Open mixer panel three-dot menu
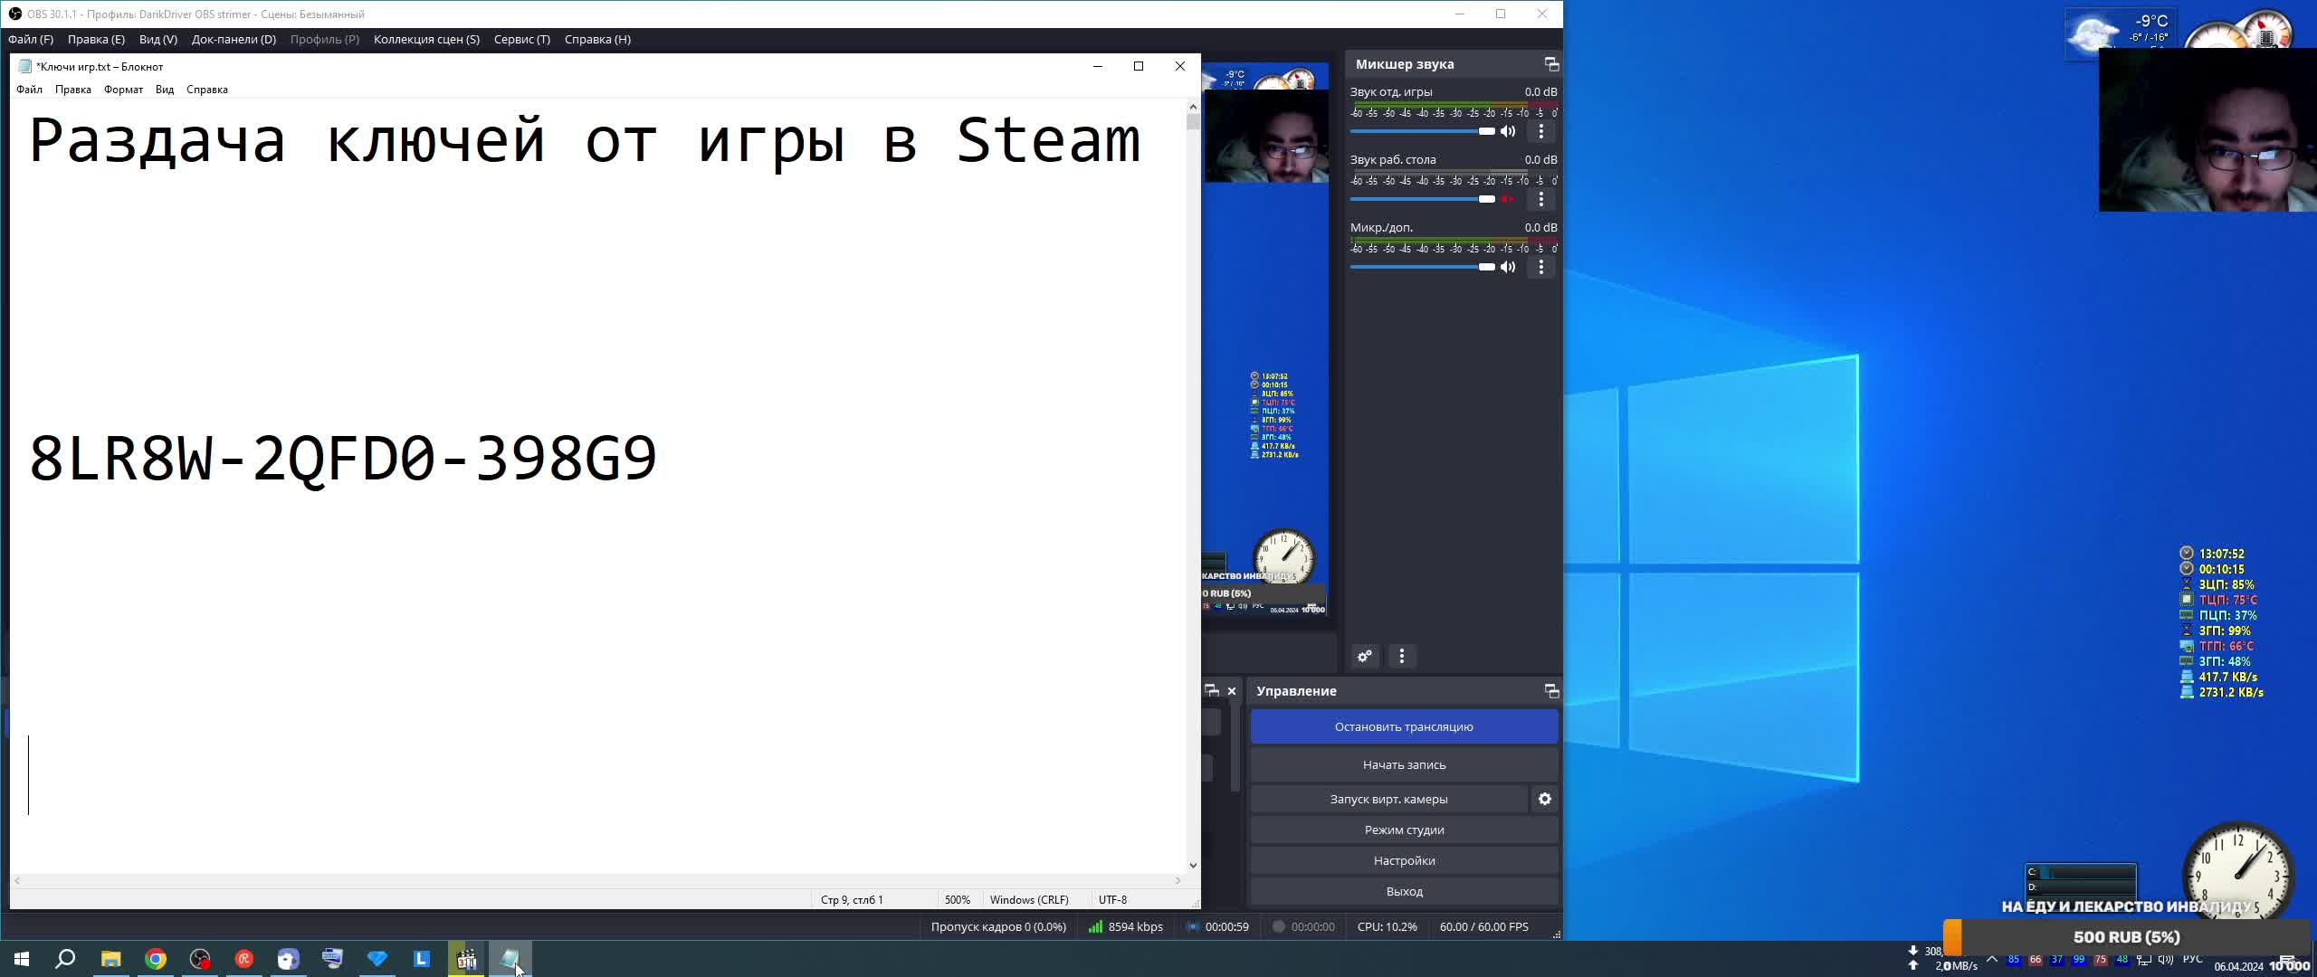 pyautogui.click(x=1402, y=656)
